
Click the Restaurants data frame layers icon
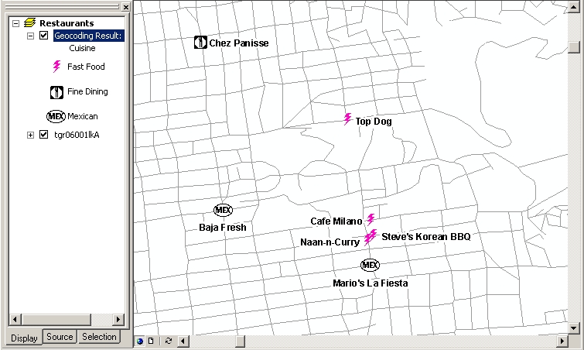coord(30,23)
